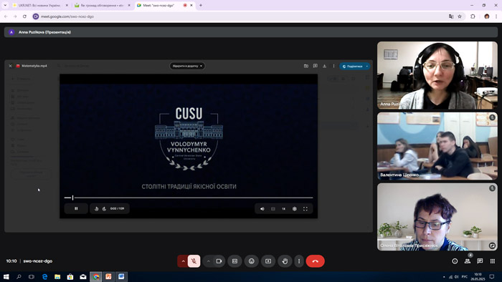Open the meeting details info icon
502x282 pixels.
[x=455, y=261]
